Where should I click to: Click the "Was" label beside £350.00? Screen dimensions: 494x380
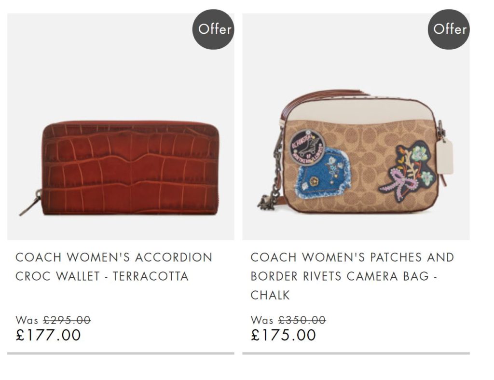(262, 321)
